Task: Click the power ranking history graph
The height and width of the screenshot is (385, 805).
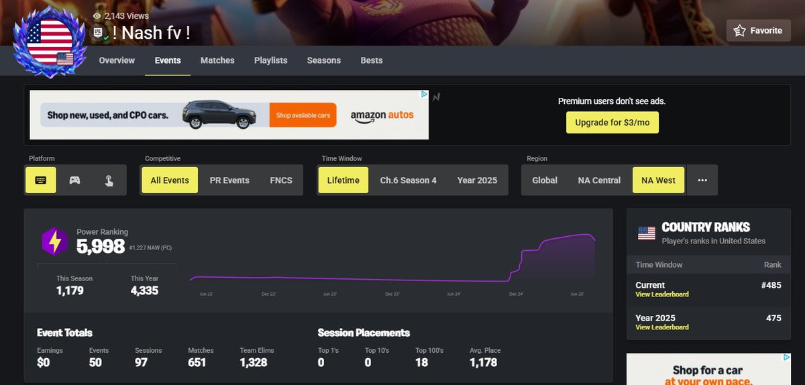Action: pos(392,258)
